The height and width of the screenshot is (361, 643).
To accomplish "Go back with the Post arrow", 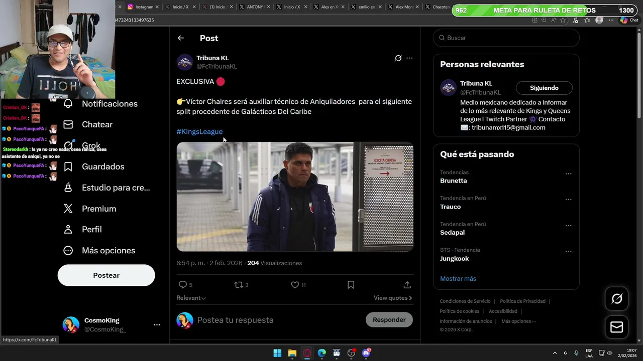I will [181, 38].
